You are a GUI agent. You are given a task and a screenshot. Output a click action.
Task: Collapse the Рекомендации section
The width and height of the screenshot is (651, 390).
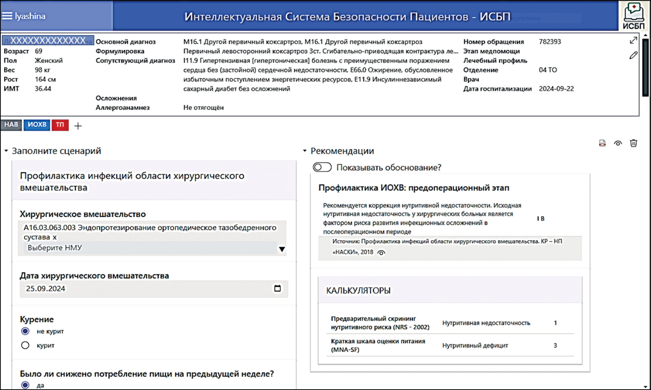tap(305, 151)
